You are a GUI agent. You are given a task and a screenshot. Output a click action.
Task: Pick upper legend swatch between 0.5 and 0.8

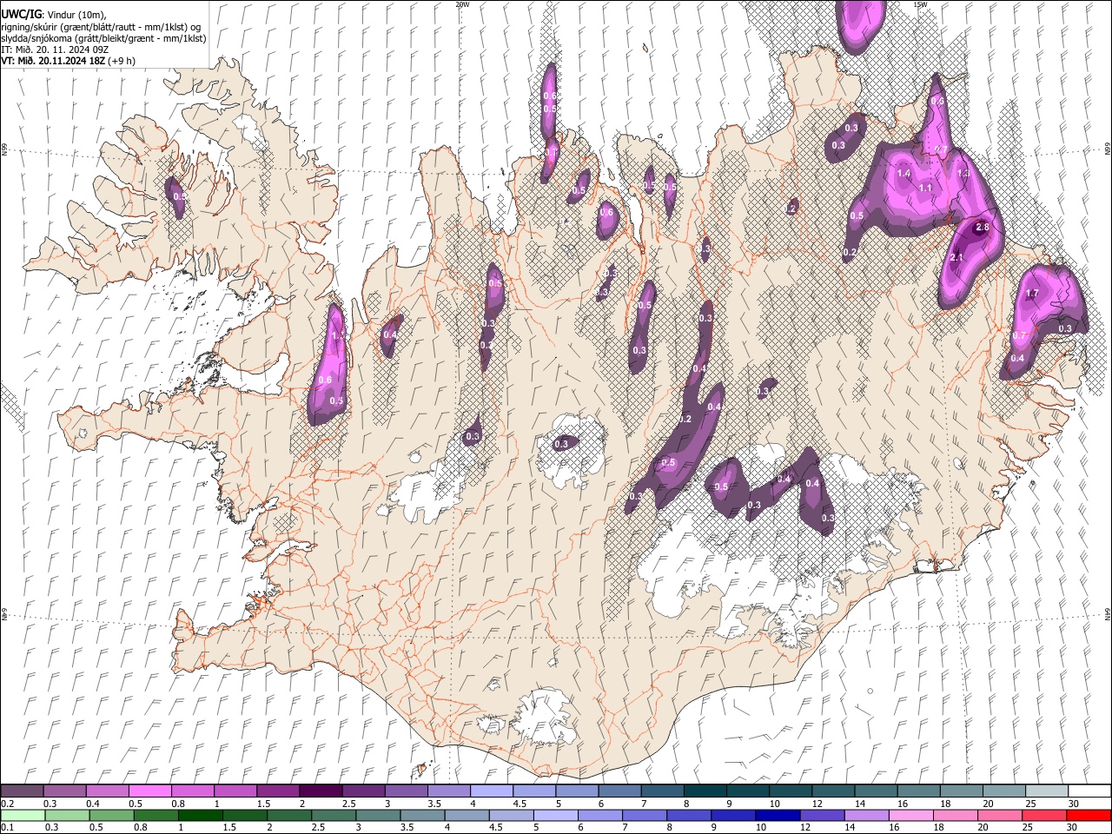(x=149, y=791)
